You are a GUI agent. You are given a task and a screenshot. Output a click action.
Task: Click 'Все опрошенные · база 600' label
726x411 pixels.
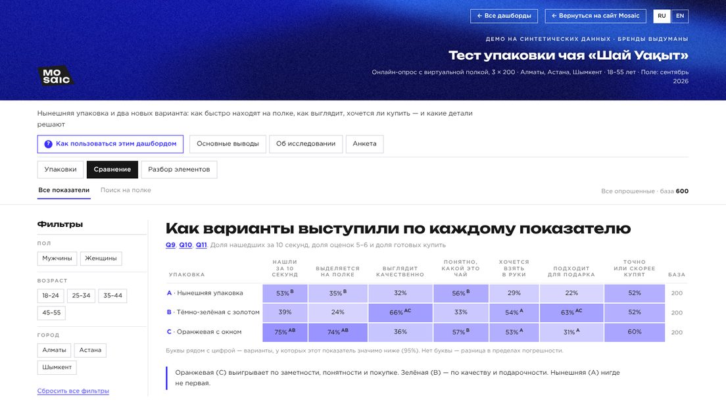point(644,191)
